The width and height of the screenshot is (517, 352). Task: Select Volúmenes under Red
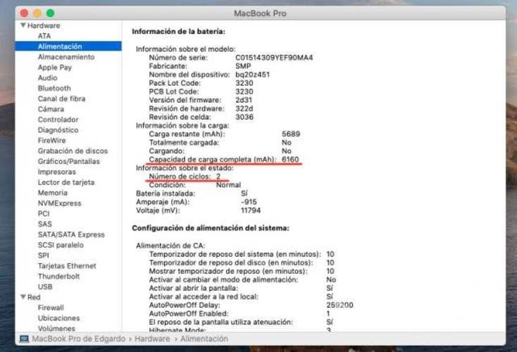[56, 329]
